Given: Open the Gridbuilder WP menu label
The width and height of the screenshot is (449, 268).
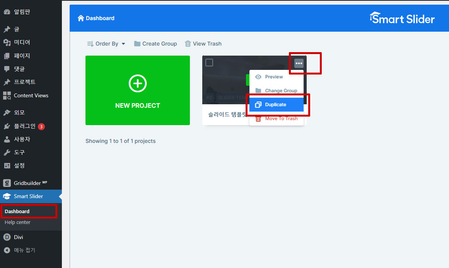Looking at the screenshot, I should click(x=31, y=183).
